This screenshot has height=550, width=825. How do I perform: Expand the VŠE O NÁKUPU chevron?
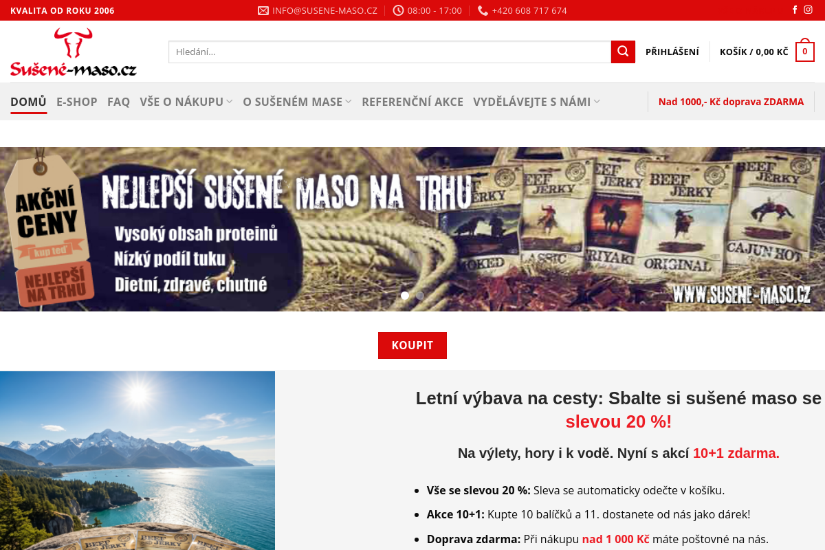click(x=229, y=102)
